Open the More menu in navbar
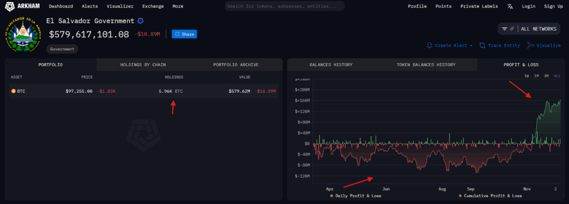This screenshot has width=569, height=204. click(x=178, y=7)
